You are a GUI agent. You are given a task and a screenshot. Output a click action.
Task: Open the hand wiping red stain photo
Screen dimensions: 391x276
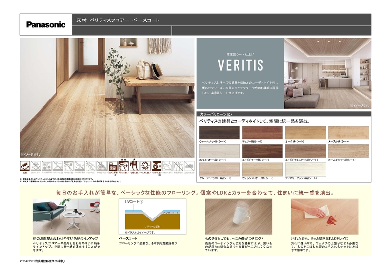[318, 216]
